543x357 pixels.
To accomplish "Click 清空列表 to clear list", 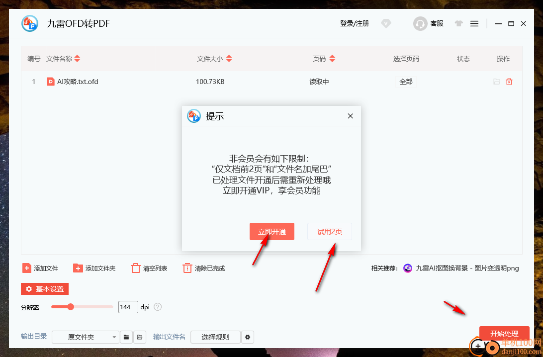I will pyautogui.click(x=149, y=268).
